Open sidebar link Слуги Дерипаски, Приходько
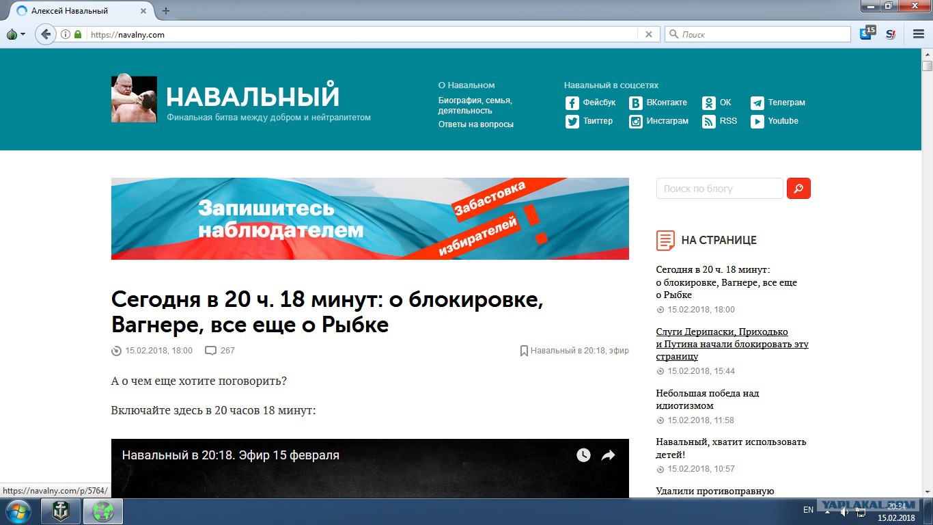Screen dimensions: 933x525 [732, 344]
